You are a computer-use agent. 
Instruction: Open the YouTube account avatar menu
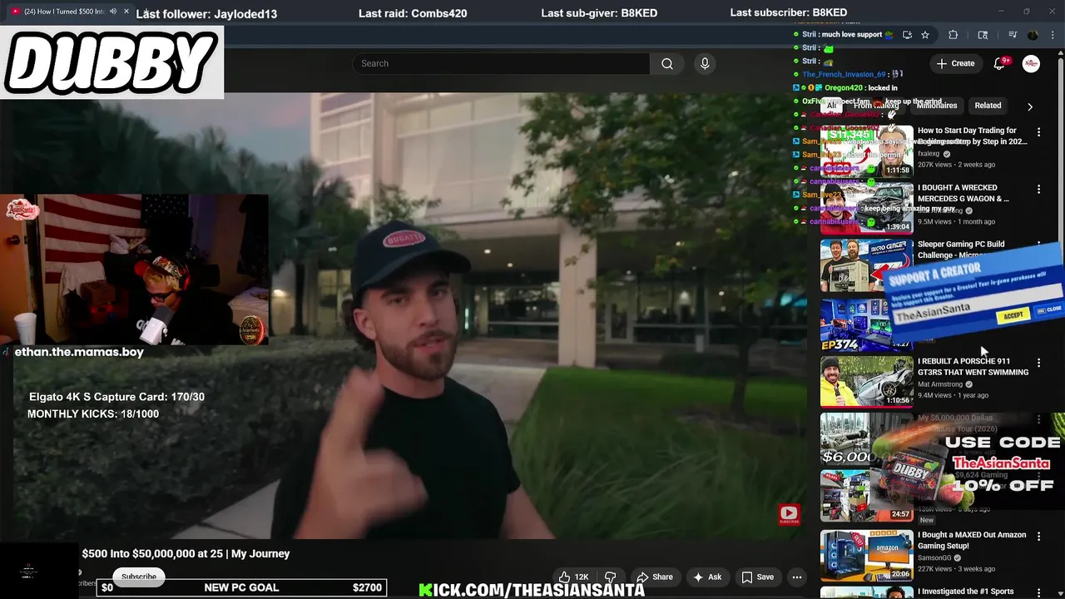pyautogui.click(x=1031, y=63)
